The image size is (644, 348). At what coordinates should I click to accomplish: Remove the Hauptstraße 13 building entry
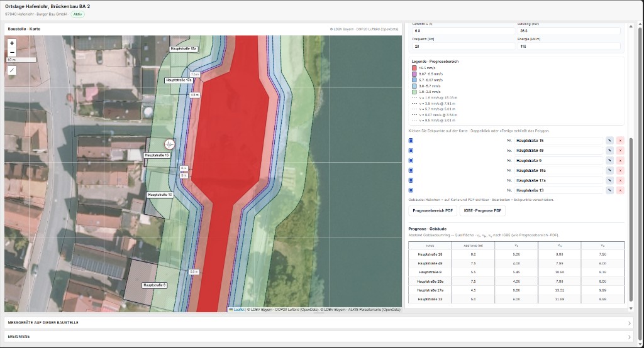coord(620,190)
